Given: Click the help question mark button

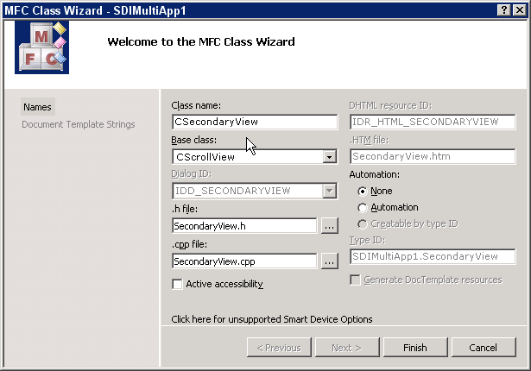Looking at the screenshot, I should (x=504, y=10).
